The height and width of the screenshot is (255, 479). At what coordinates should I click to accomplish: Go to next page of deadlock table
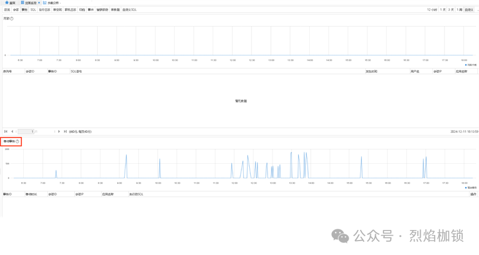coord(59,132)
